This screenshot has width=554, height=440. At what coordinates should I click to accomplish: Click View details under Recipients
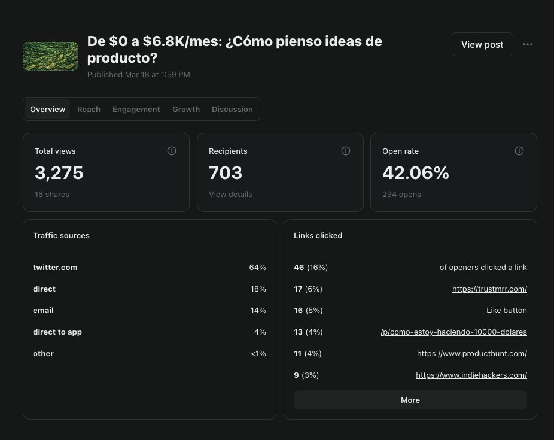230,195
